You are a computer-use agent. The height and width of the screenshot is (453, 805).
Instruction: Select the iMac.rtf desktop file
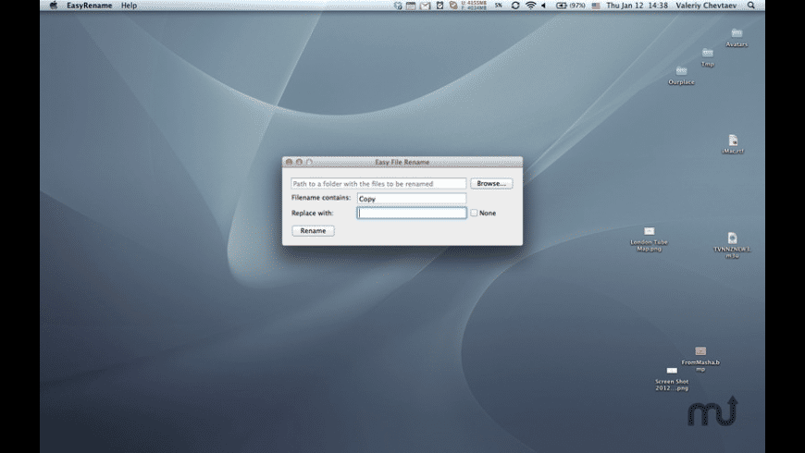733,144
